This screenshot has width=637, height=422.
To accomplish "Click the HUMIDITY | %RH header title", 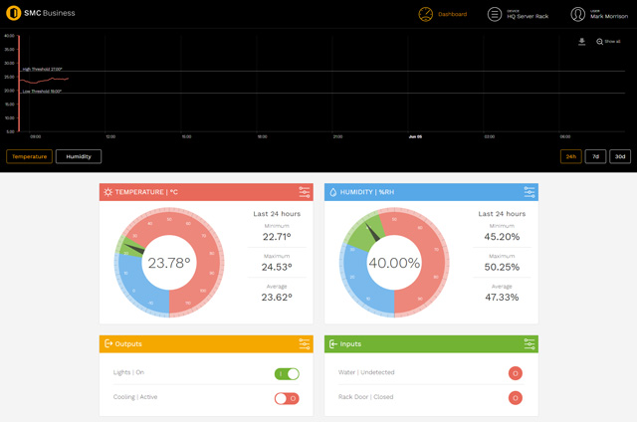I will tap(367, 192).
